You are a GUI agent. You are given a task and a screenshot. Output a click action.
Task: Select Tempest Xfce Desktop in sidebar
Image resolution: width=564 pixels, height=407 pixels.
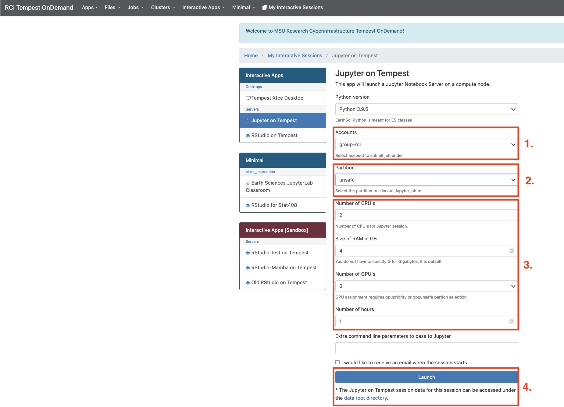pos(283,98)
